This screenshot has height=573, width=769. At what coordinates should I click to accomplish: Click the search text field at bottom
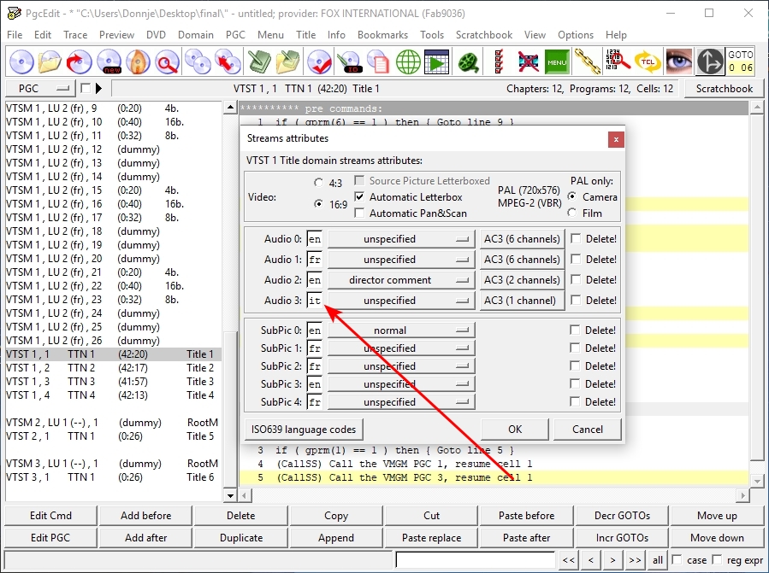click(x=476, y=559)
